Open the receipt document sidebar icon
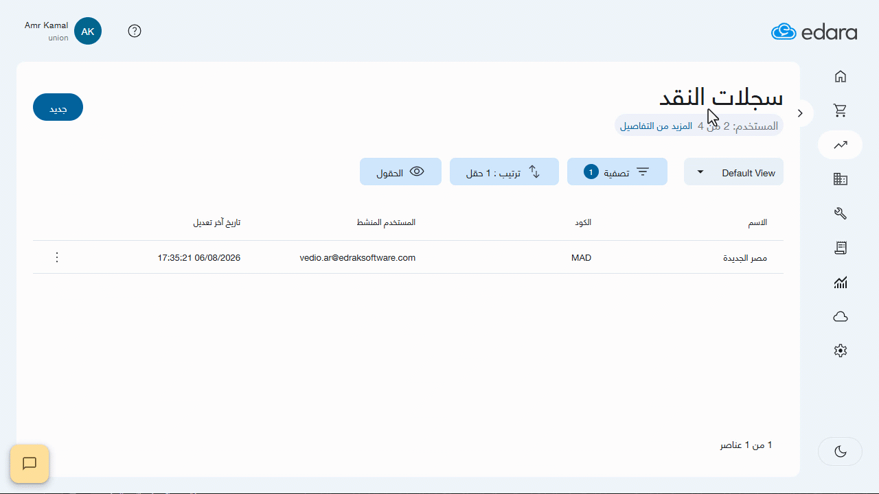This screenshot has height=494, width=879. click(x=841, y=248)
